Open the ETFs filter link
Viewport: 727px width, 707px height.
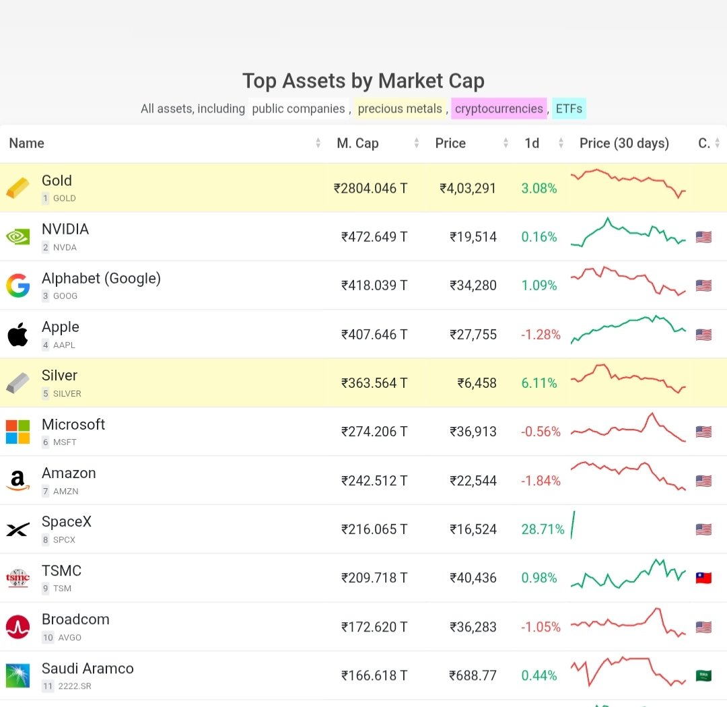coord(569,108)
